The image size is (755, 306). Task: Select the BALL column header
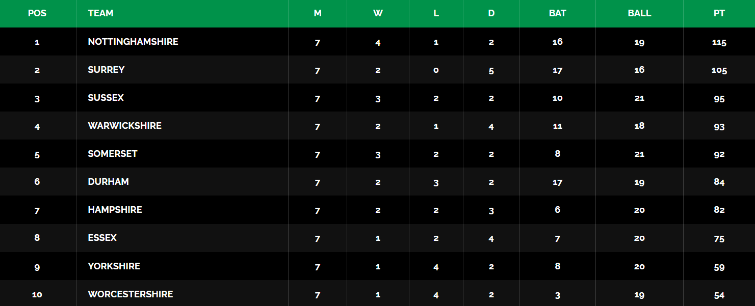[x=639, y=13]
